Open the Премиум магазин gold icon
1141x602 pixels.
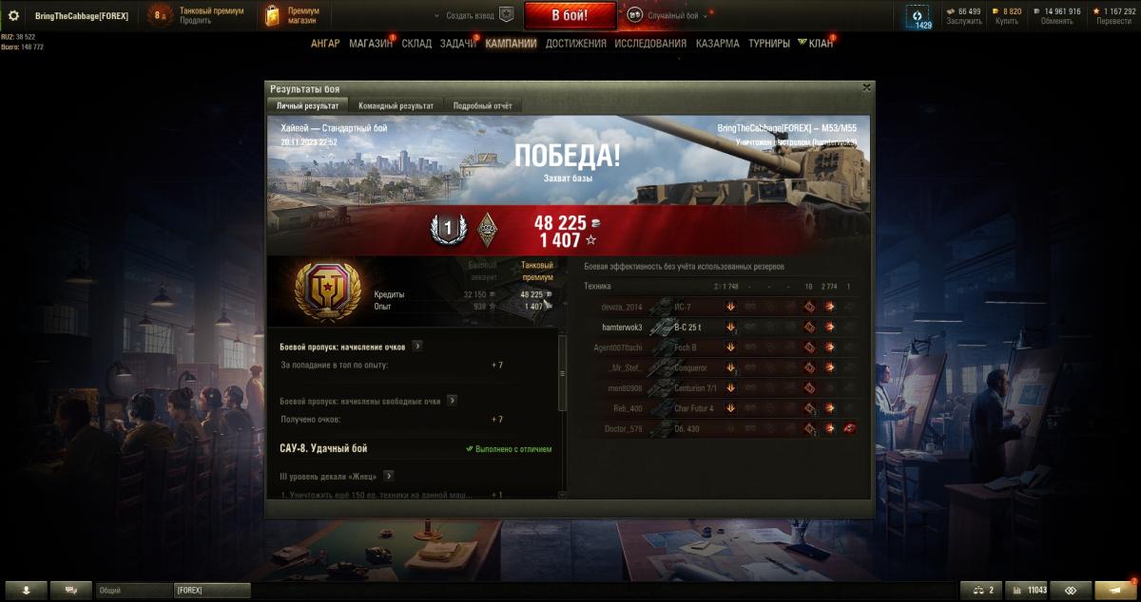[273, 15]
